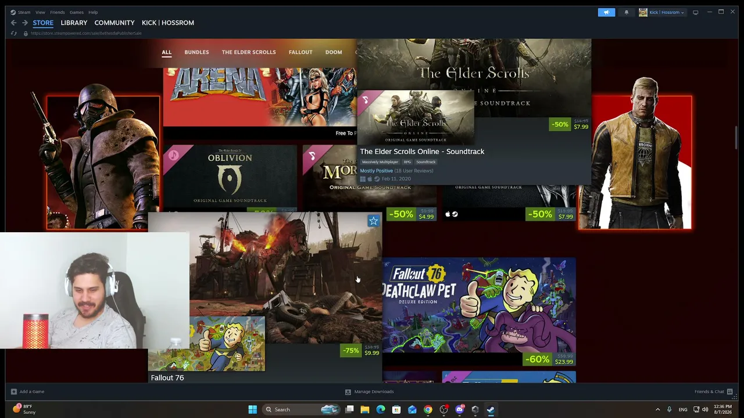
Task: Click the microphone icon in system tray
Action: (669, 409)
